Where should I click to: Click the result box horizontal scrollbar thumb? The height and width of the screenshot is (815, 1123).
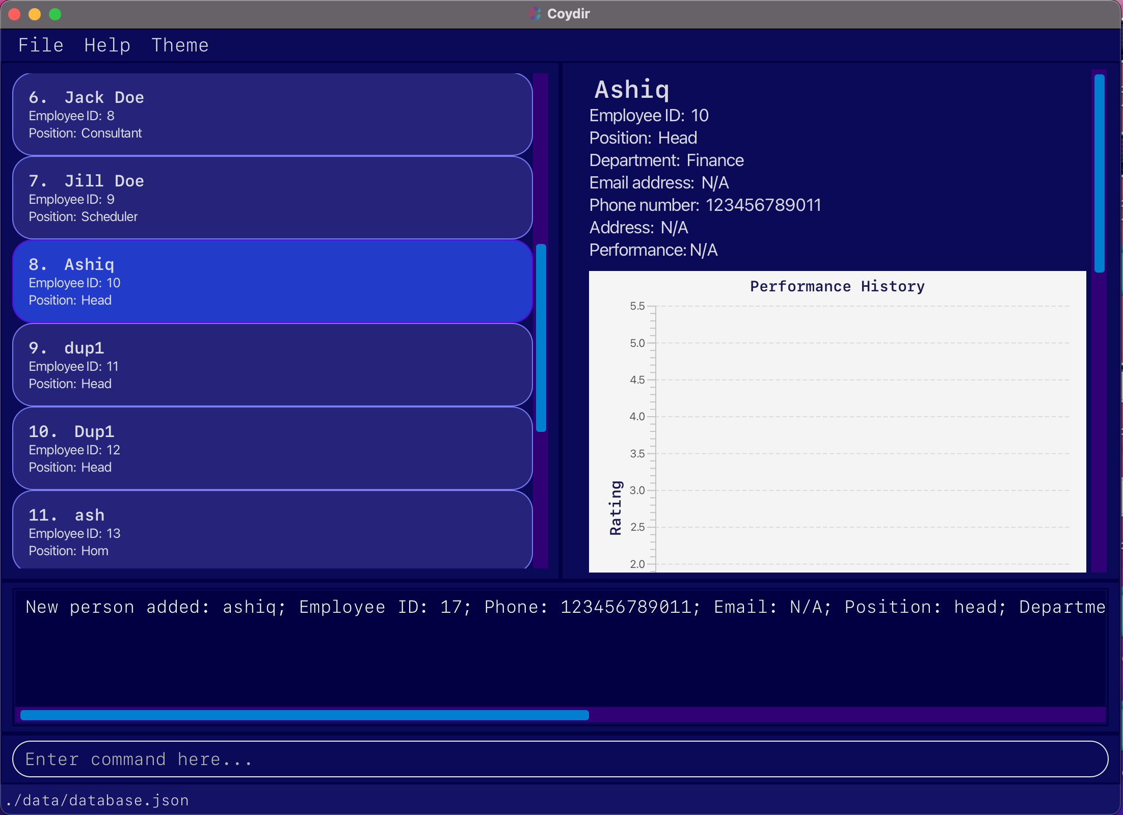(x=304, y=715)
